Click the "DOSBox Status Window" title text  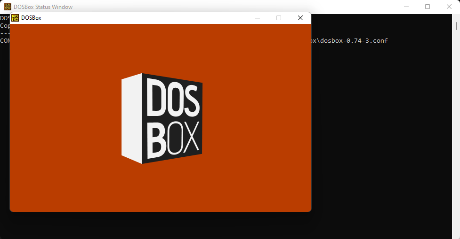point(43,7)
